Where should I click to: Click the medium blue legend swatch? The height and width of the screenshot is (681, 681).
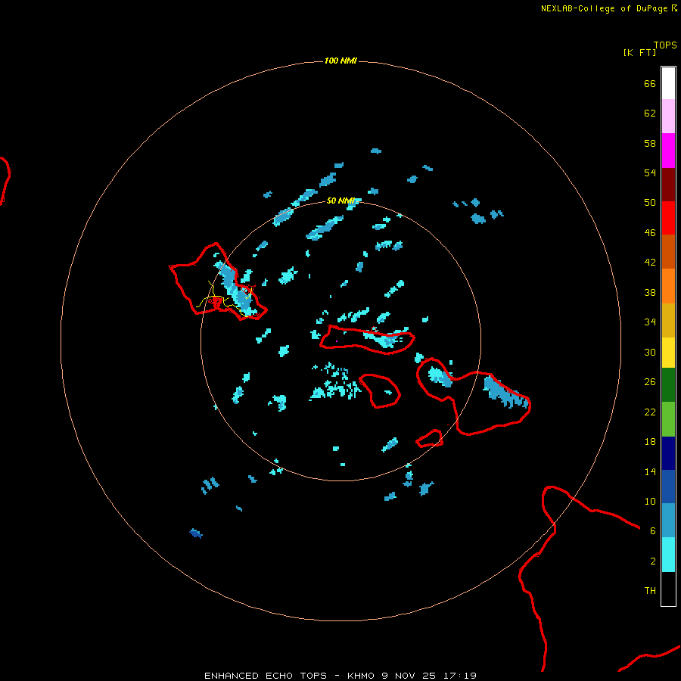click(x=668, y=487)
